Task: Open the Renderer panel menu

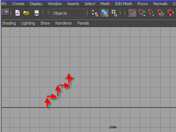Action: tap(63, 23)
